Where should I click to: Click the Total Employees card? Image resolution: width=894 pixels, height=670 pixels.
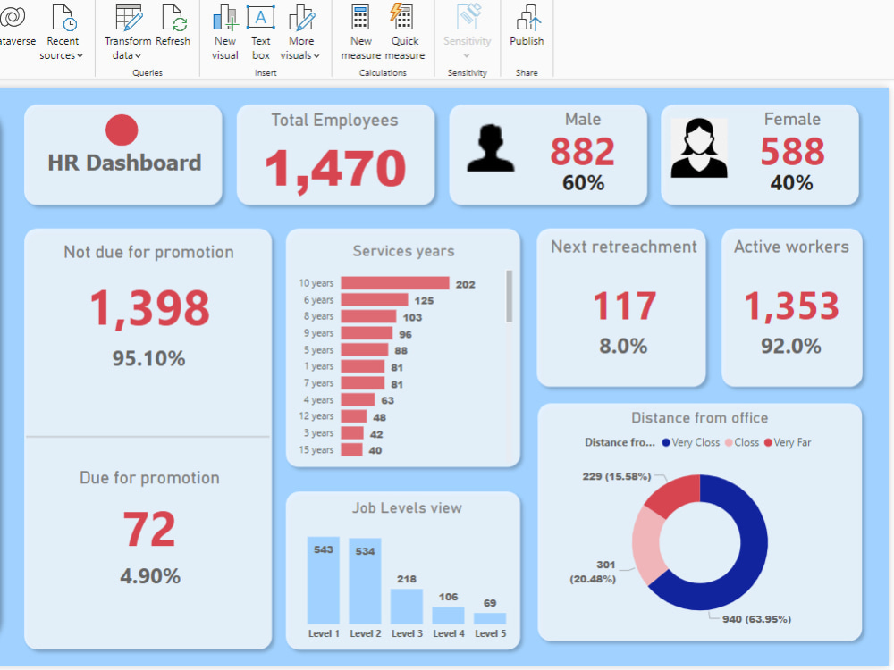335,154
